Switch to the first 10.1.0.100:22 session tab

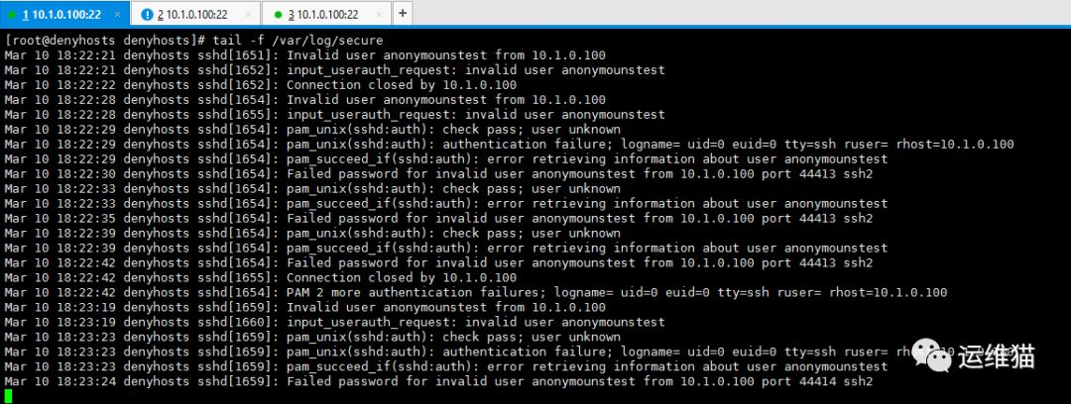tap(59, 14)
